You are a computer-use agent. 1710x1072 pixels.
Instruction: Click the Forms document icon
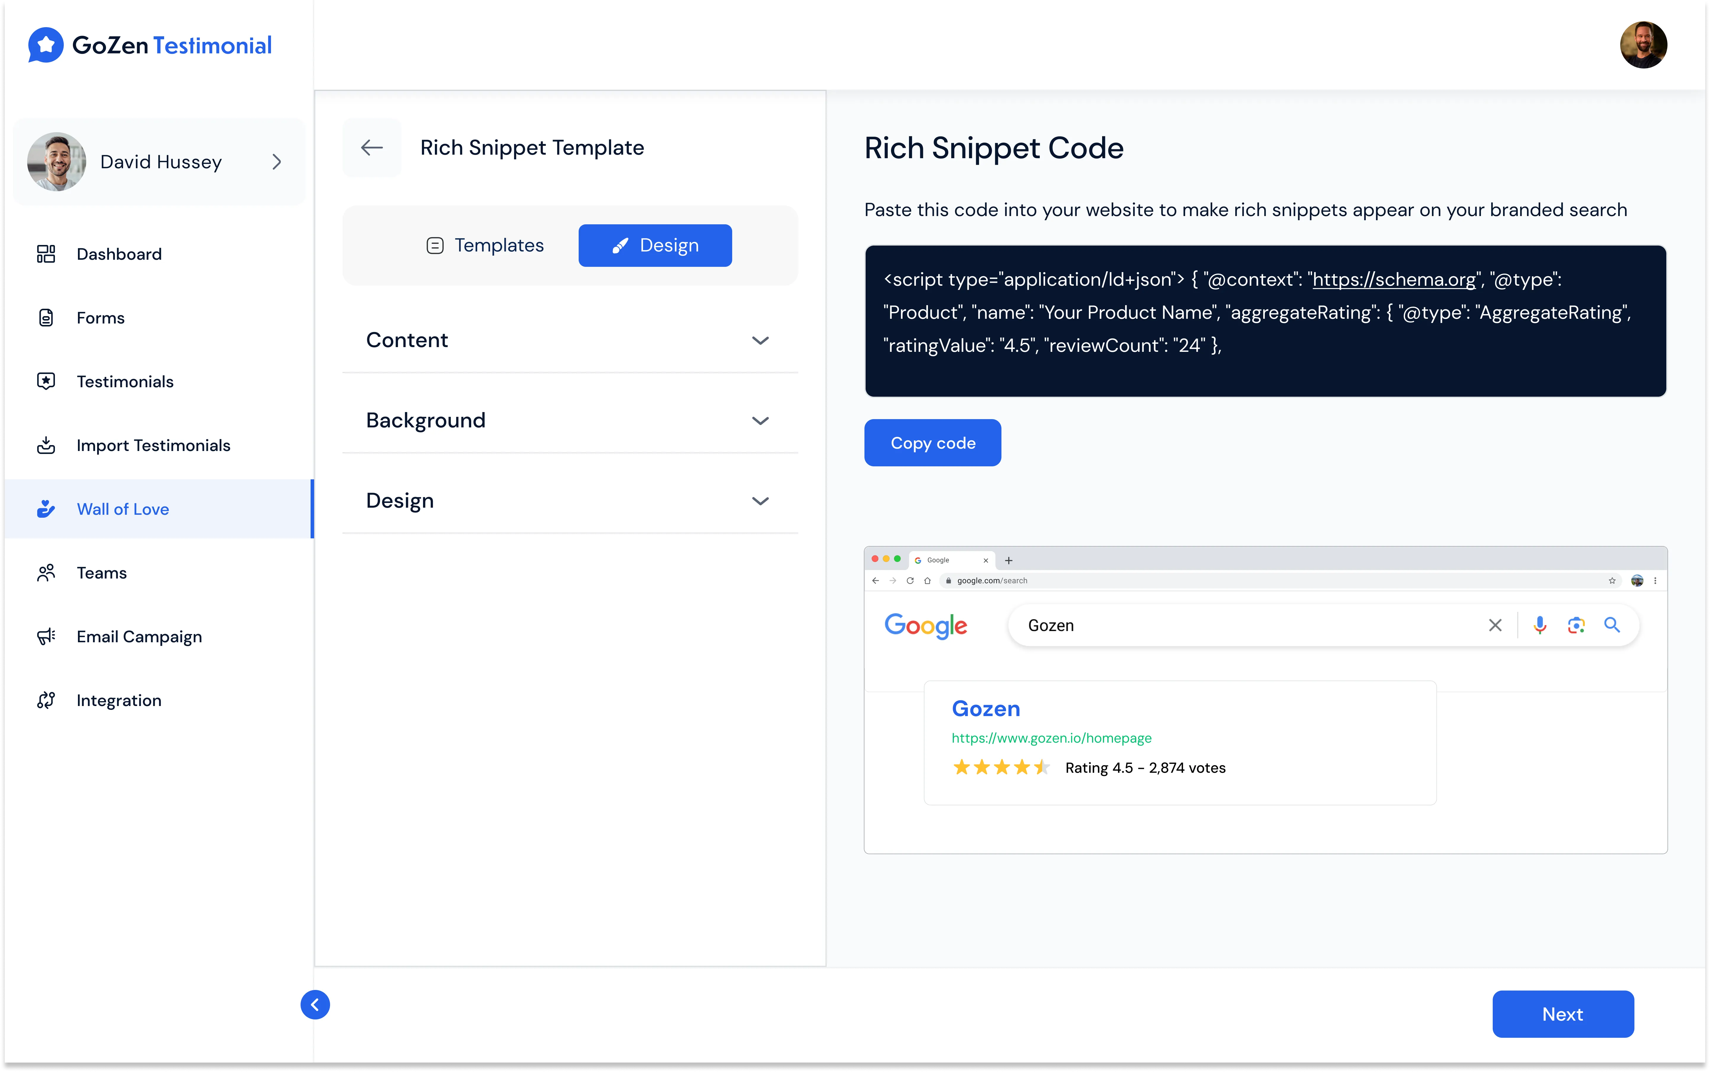[46, 318]
